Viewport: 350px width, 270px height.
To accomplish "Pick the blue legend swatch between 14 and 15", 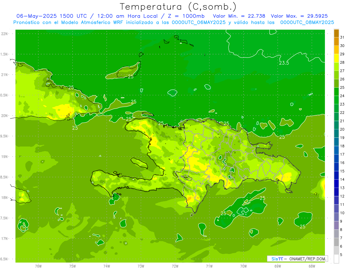I will [336, 175].
